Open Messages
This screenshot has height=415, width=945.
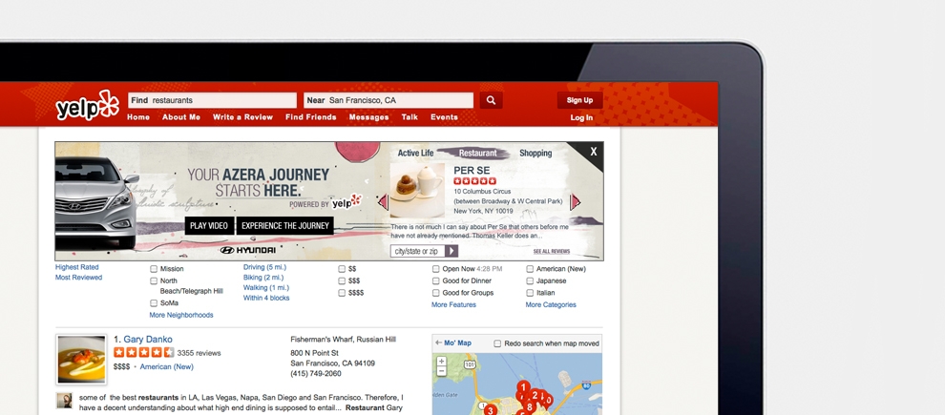click(x=368, y=117)
